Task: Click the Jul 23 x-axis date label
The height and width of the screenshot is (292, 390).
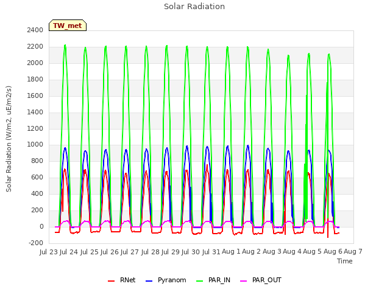Action: (49, 252)
